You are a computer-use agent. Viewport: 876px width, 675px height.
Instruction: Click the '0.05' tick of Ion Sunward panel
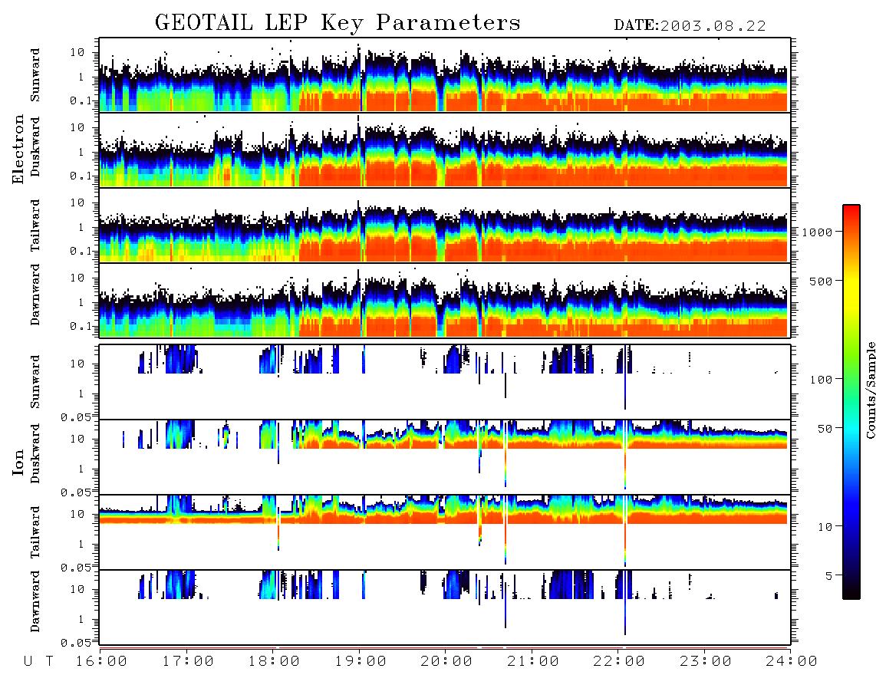(75, 417)
